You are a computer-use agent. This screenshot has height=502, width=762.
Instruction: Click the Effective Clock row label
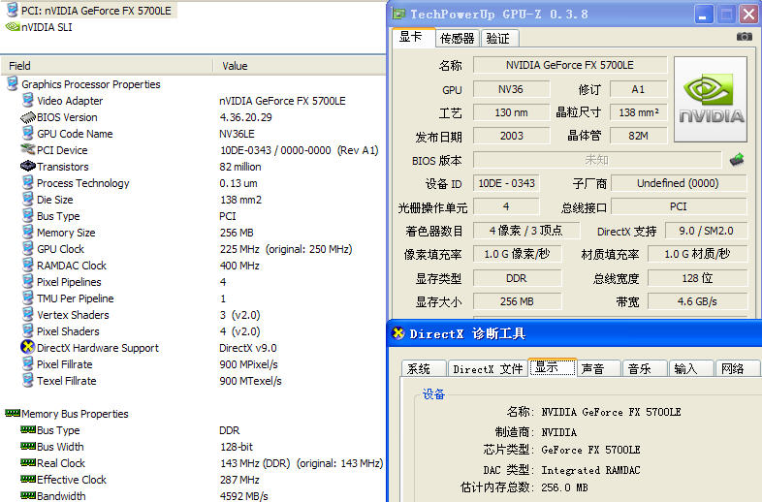(x=72, y=479)
